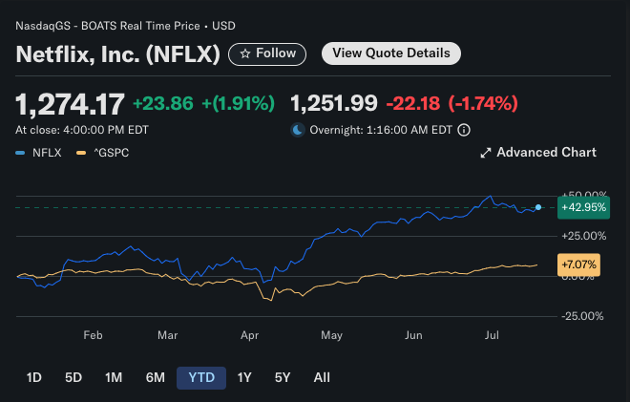Click the Apr label on chart axis

click(249, 335)
